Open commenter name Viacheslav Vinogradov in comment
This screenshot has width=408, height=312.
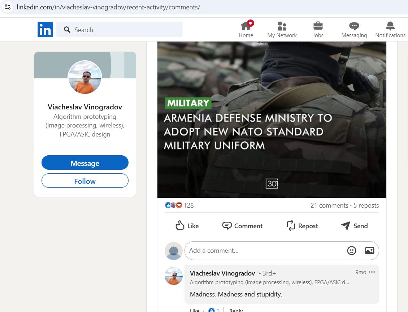click(222, 273)
